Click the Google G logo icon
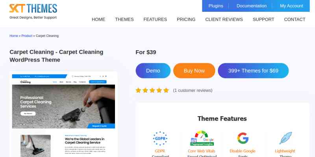315x157 pixels. click(243, 138)
